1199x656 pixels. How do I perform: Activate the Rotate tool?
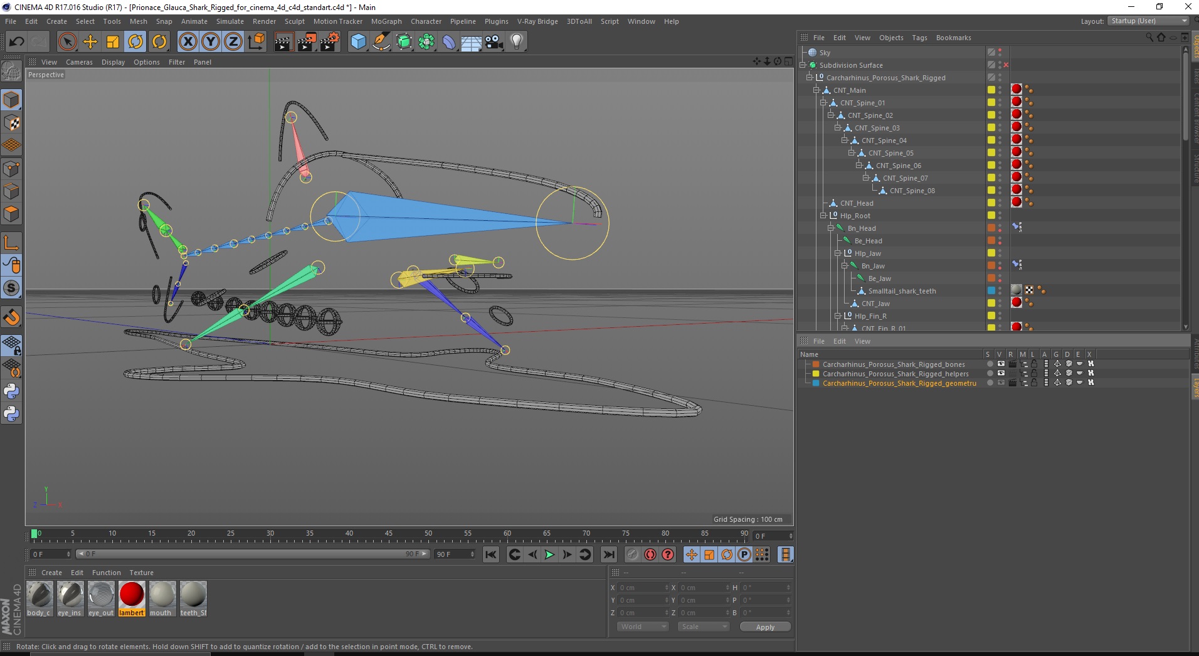pos(135,42)
